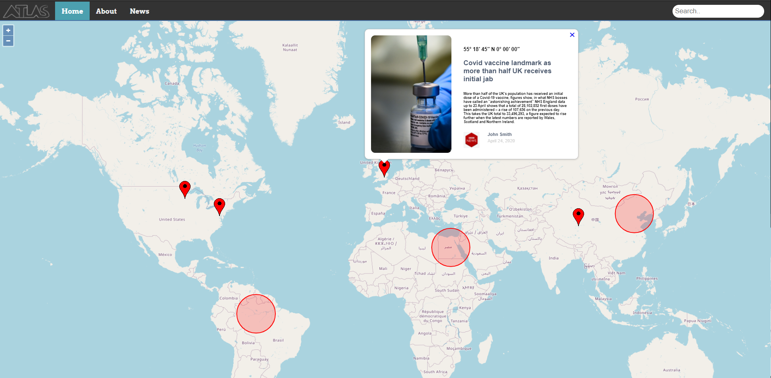Click the India map label

pyautogui.click(x=554, y=258)
